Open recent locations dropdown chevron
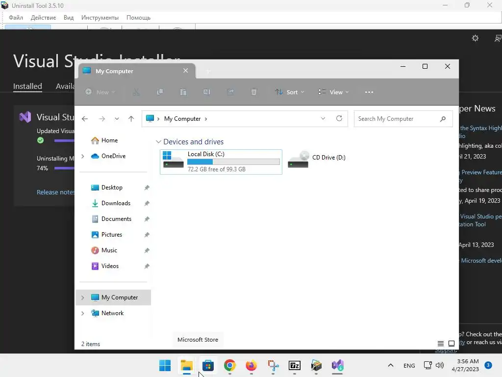The height and width of the screenshot is (377, 502). pos(117,119)
